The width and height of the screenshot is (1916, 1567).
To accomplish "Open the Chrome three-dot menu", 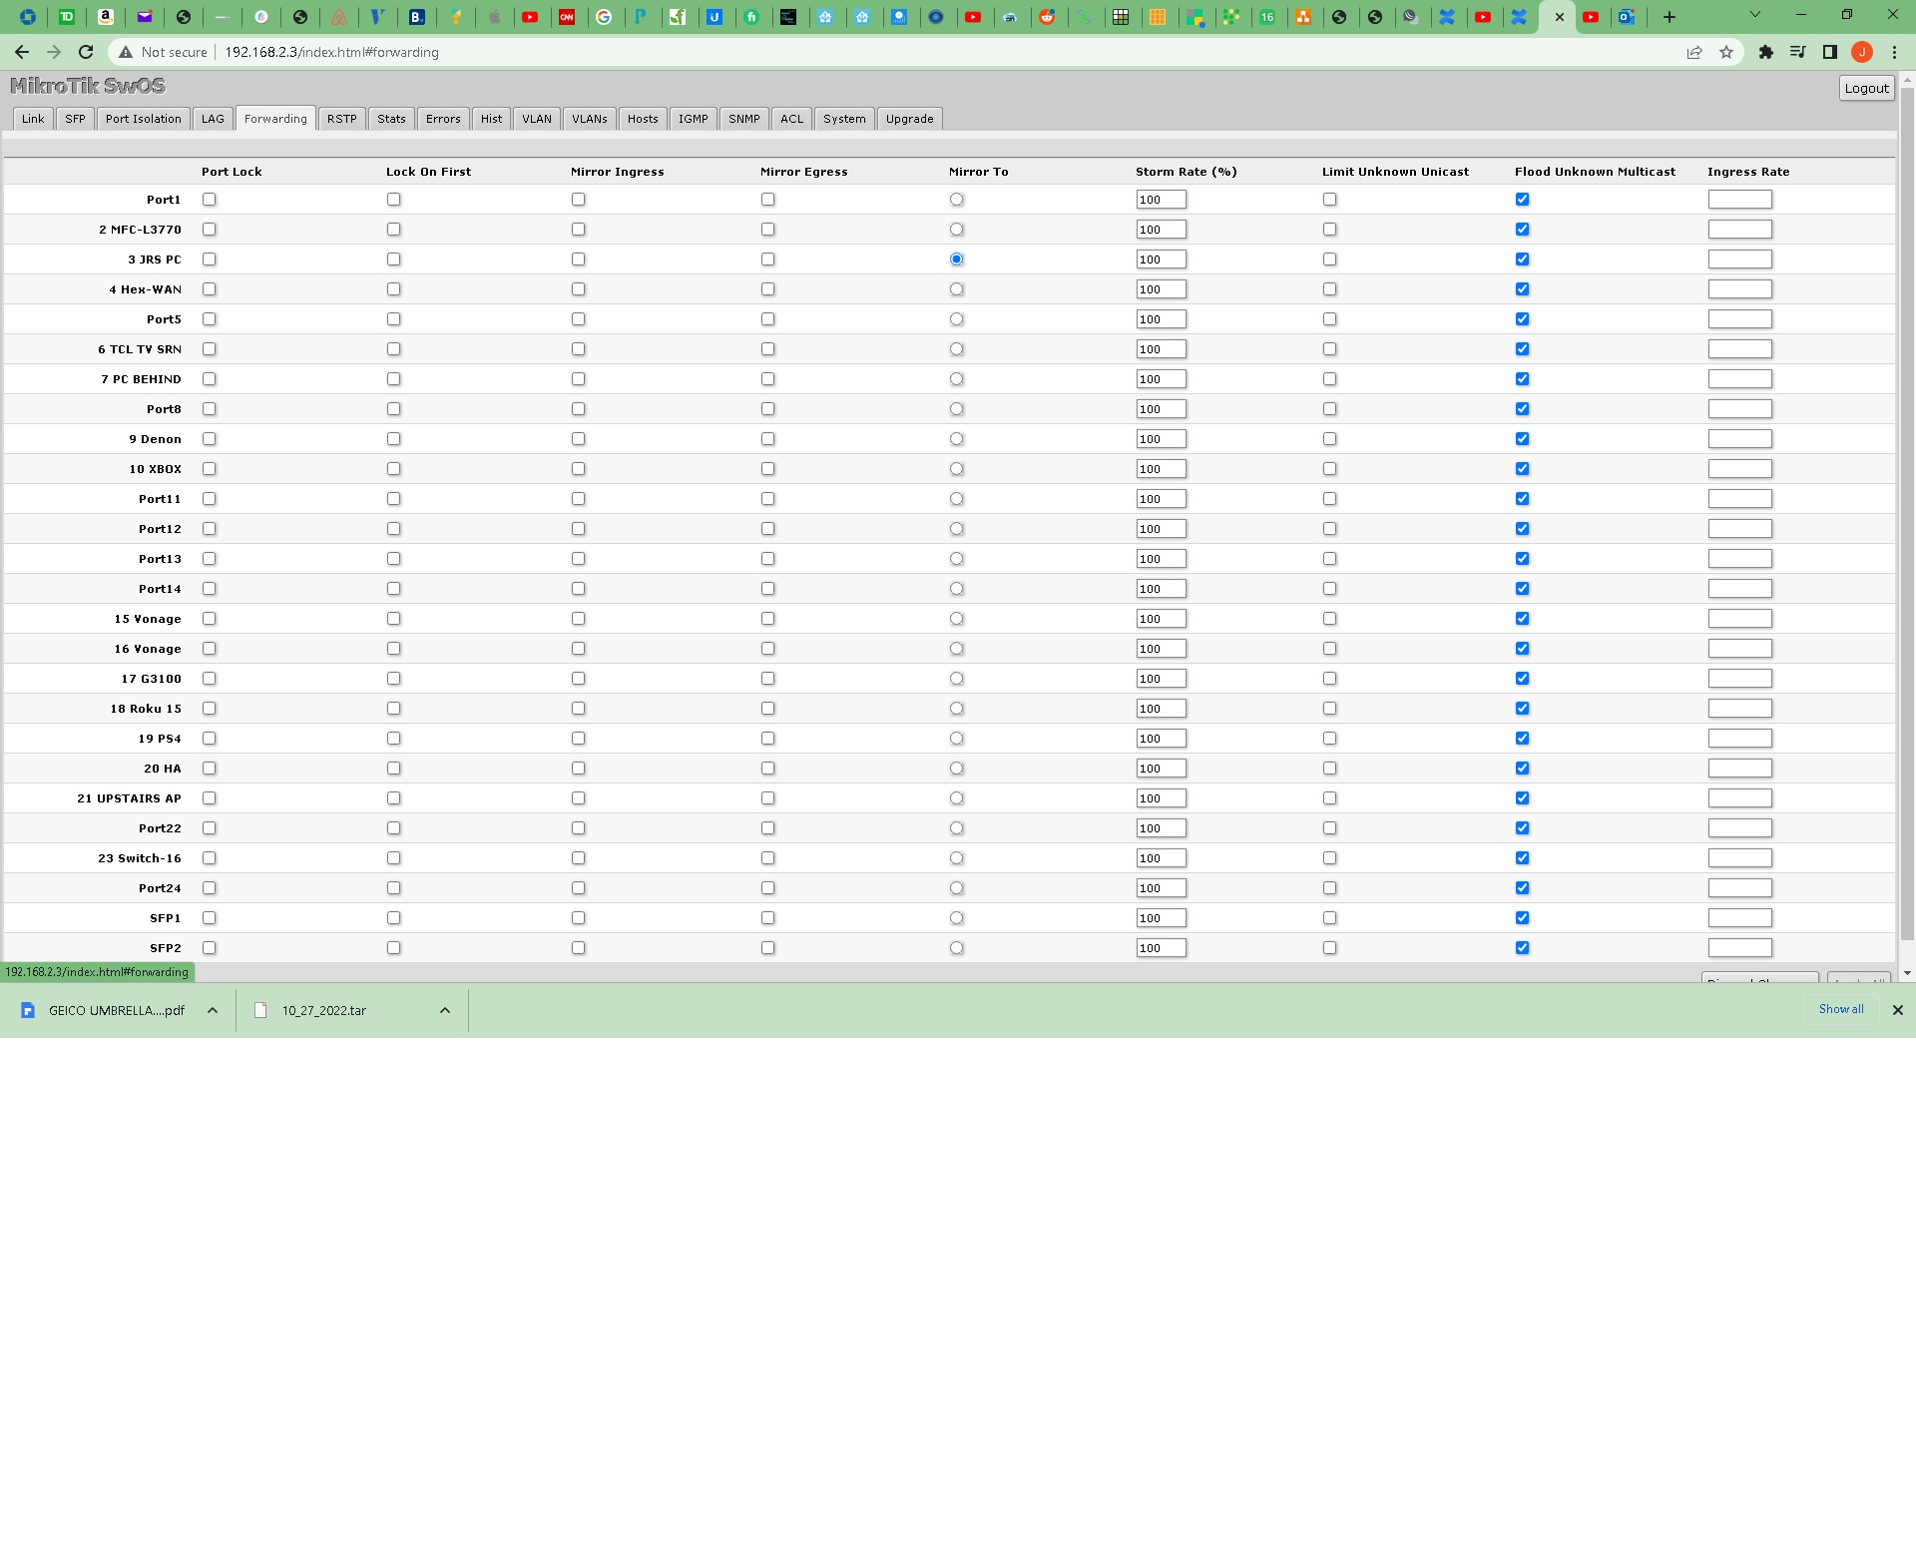I will coord(1894,52).
